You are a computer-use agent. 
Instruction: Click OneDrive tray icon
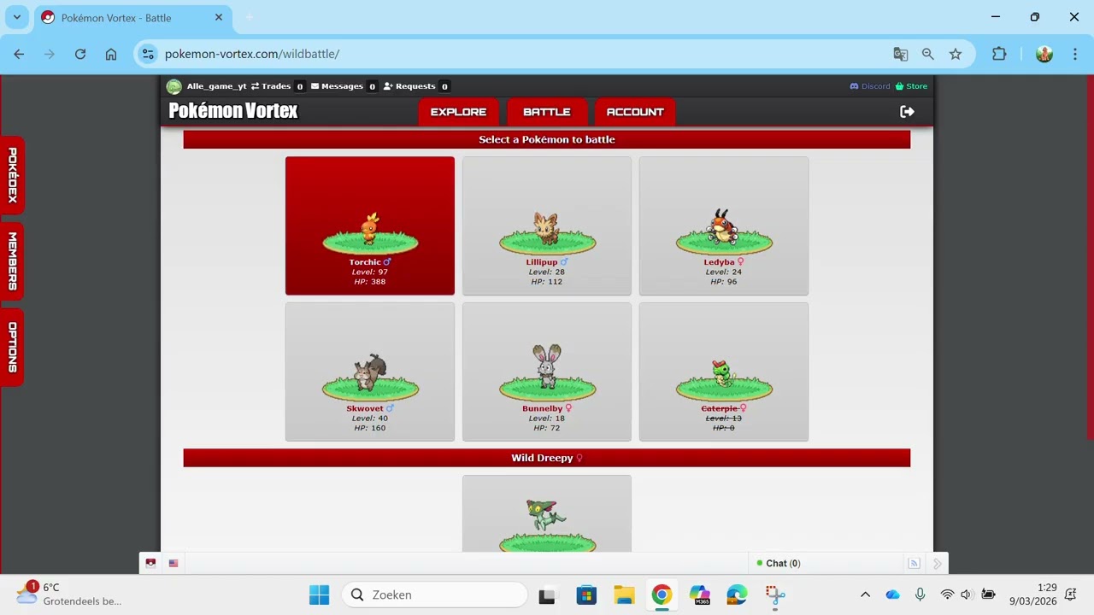coord(892,594)
